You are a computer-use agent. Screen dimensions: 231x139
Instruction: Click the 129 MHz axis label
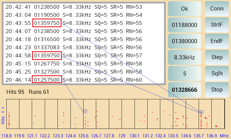tap(122, 136)
